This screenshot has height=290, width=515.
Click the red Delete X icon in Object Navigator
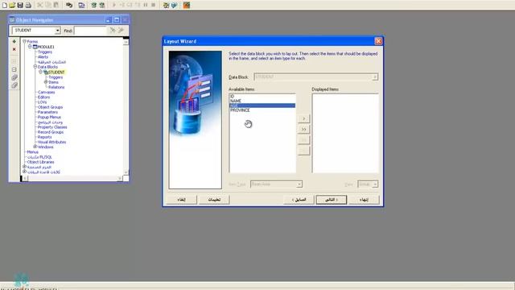(x=14, y=49)
